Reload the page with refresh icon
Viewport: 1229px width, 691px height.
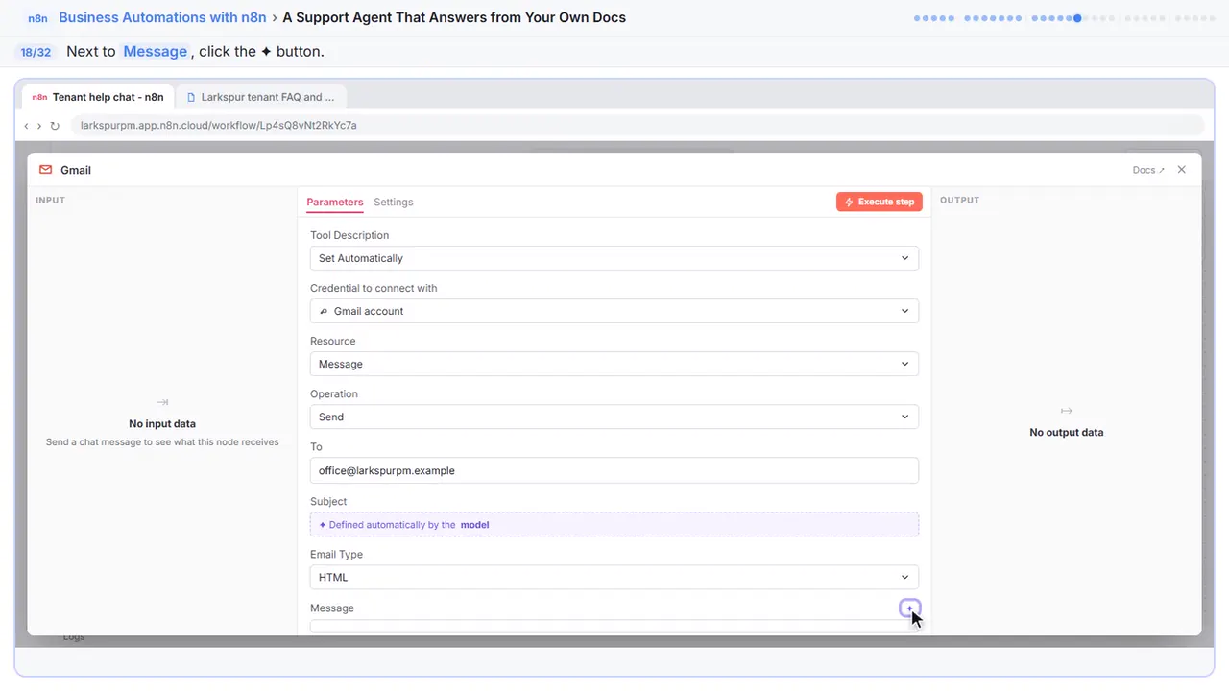(x=55, y=126)
